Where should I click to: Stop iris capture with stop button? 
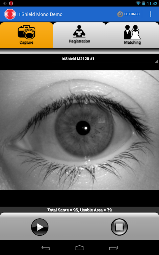(119, 227)
